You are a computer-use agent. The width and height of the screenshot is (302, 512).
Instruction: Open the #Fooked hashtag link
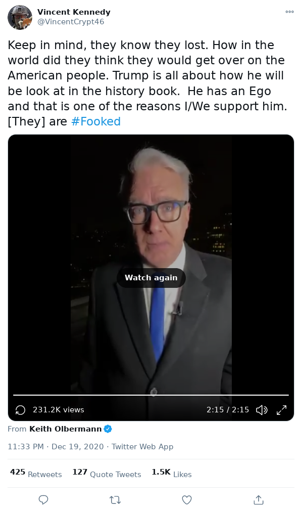(96, 121)
